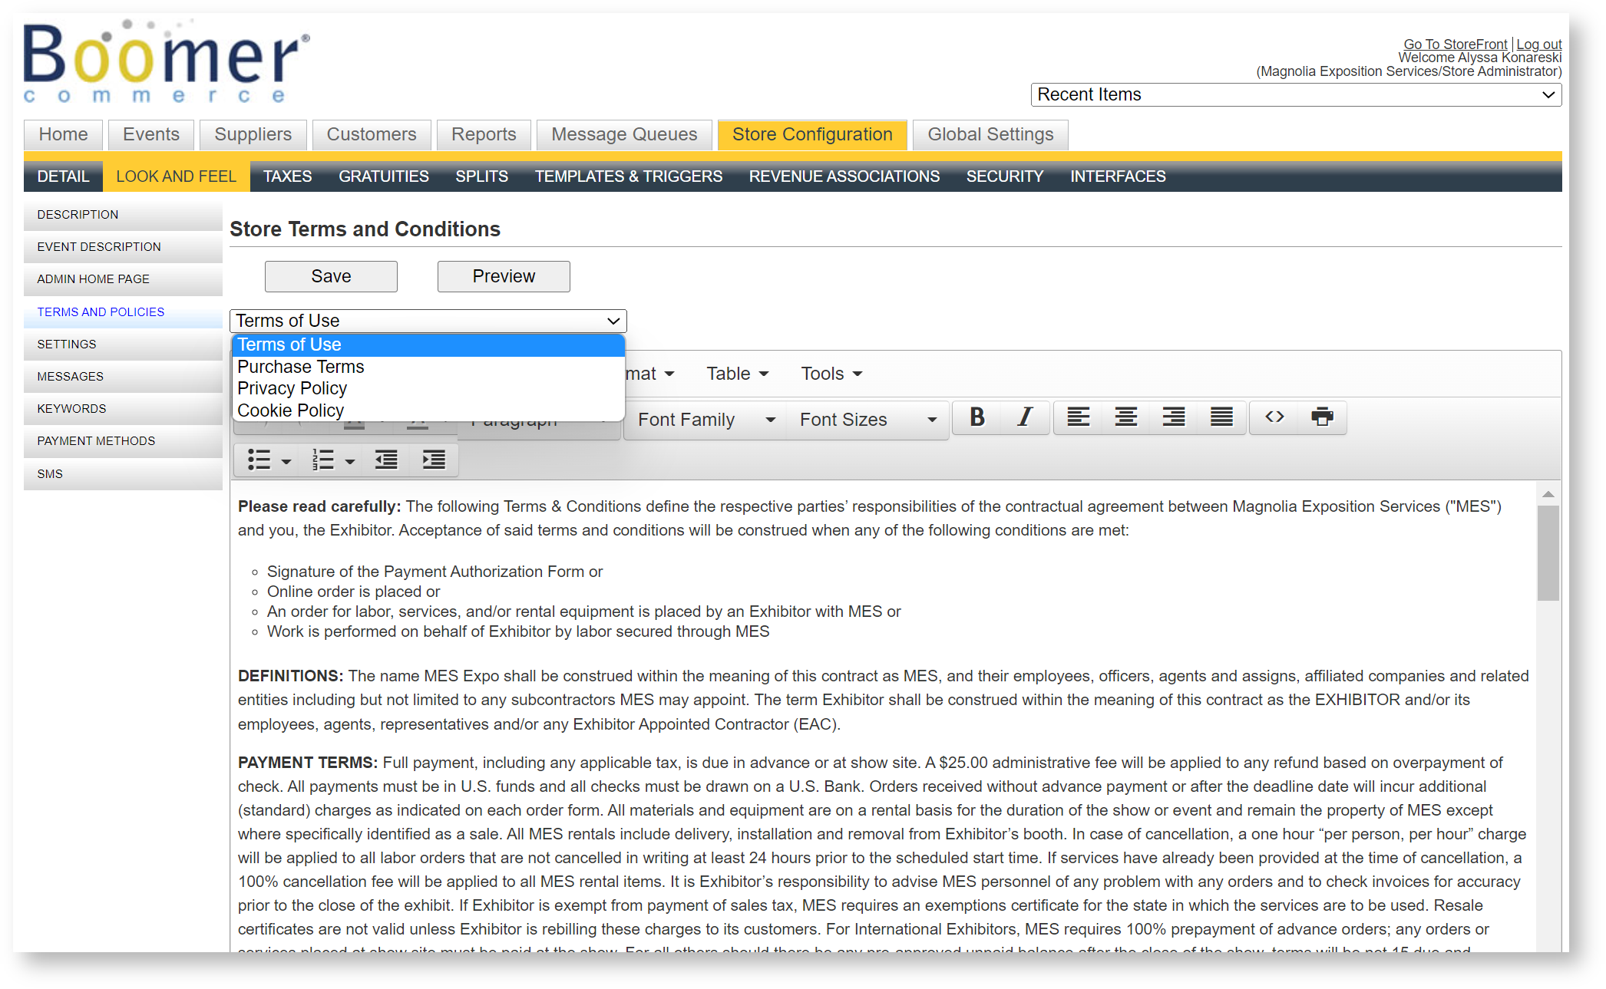Align text left in editor
The height and width of the screenshot is (989, 1606).
[1078, 417]
